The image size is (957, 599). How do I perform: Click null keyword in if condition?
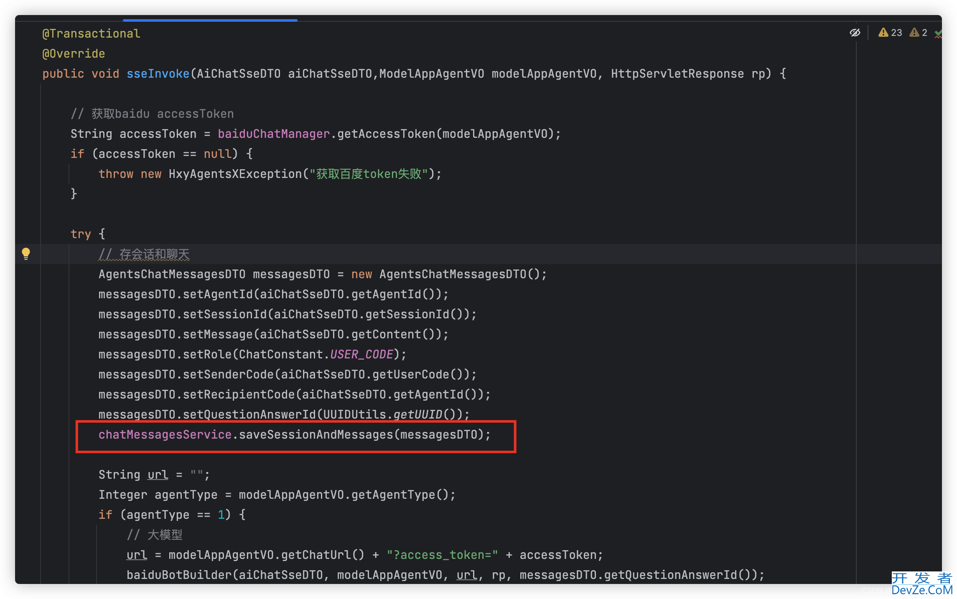click(218, 154)
